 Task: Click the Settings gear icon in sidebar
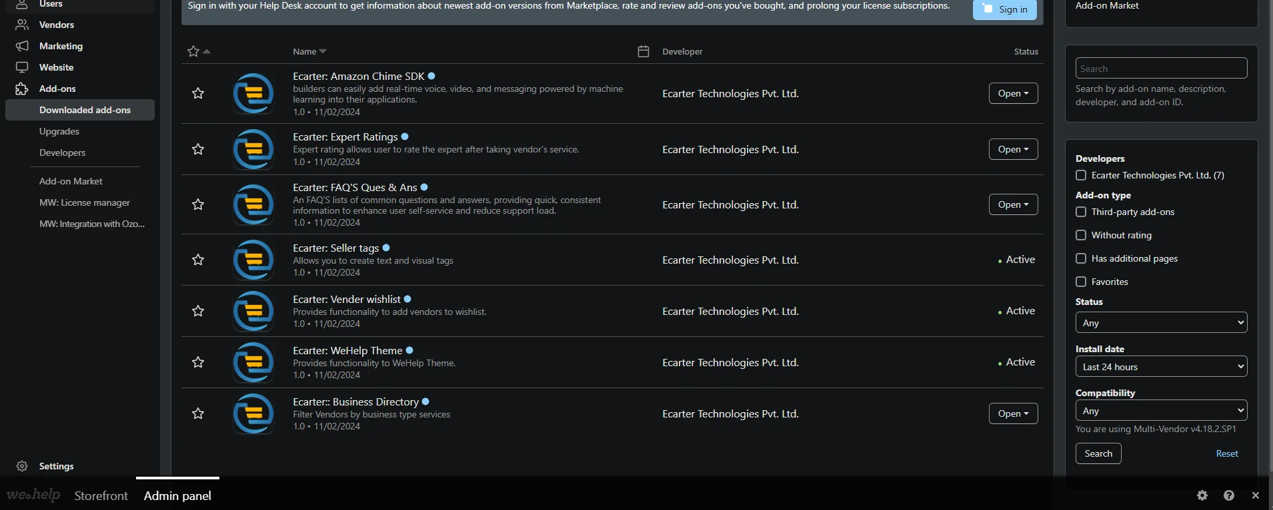pyautogui.click(x=22, y=466)
